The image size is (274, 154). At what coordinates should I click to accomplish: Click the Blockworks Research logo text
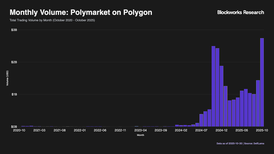coord(241,12)
